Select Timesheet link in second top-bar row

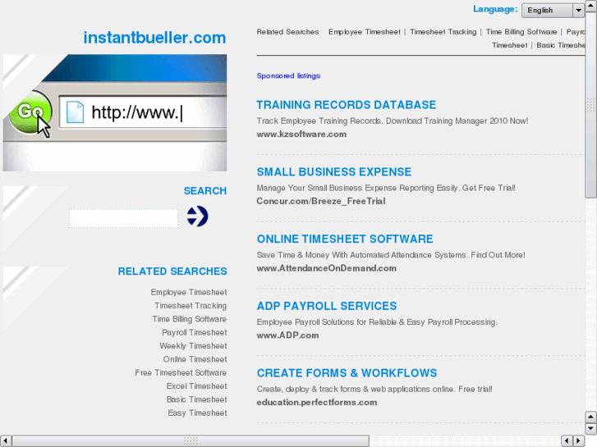pos(509,45)
